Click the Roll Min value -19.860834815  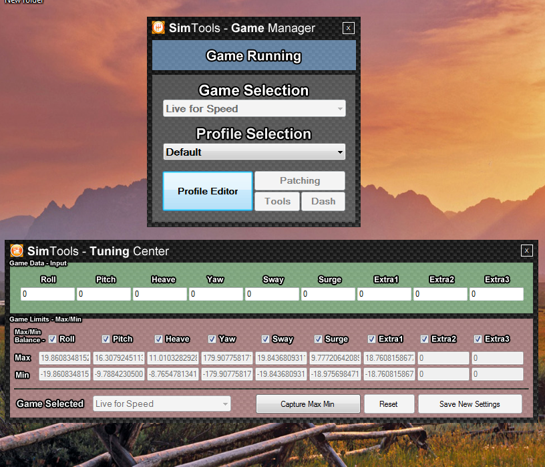coord(65,374)
